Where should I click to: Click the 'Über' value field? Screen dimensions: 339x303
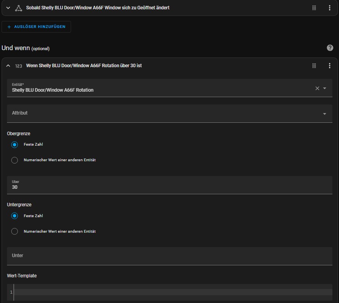[x=169, y=185]
